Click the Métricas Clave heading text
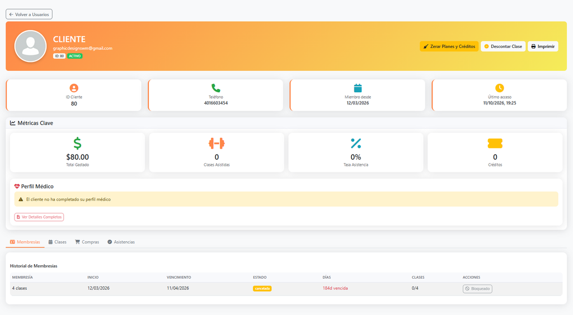Screen dimensions: 573x315 [x=35, y=123]
